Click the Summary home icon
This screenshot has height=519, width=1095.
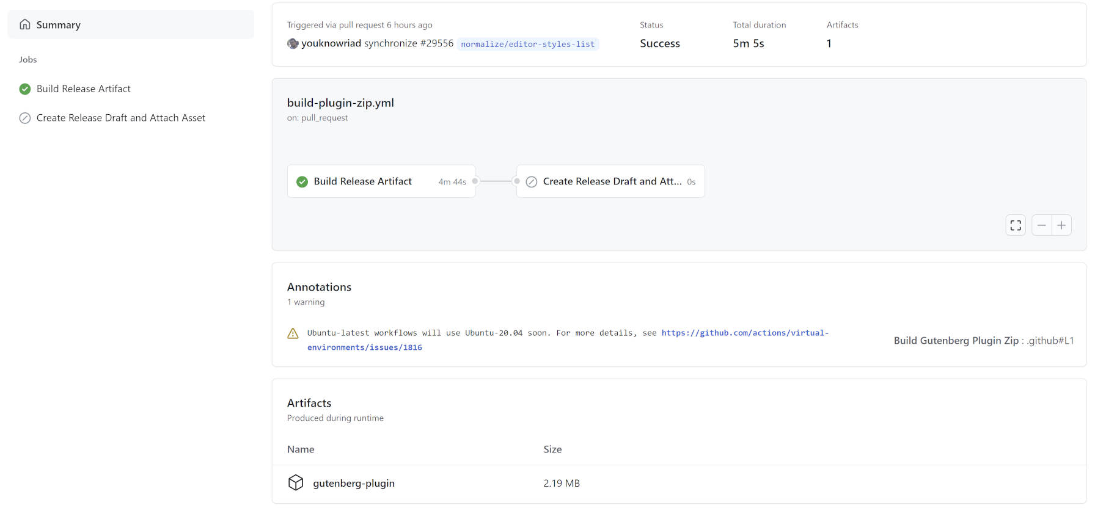pos(25,24)
